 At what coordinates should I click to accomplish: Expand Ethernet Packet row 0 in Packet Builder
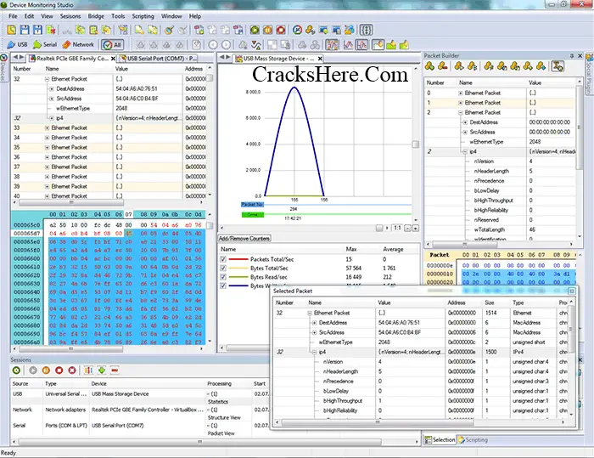[460, 93]
